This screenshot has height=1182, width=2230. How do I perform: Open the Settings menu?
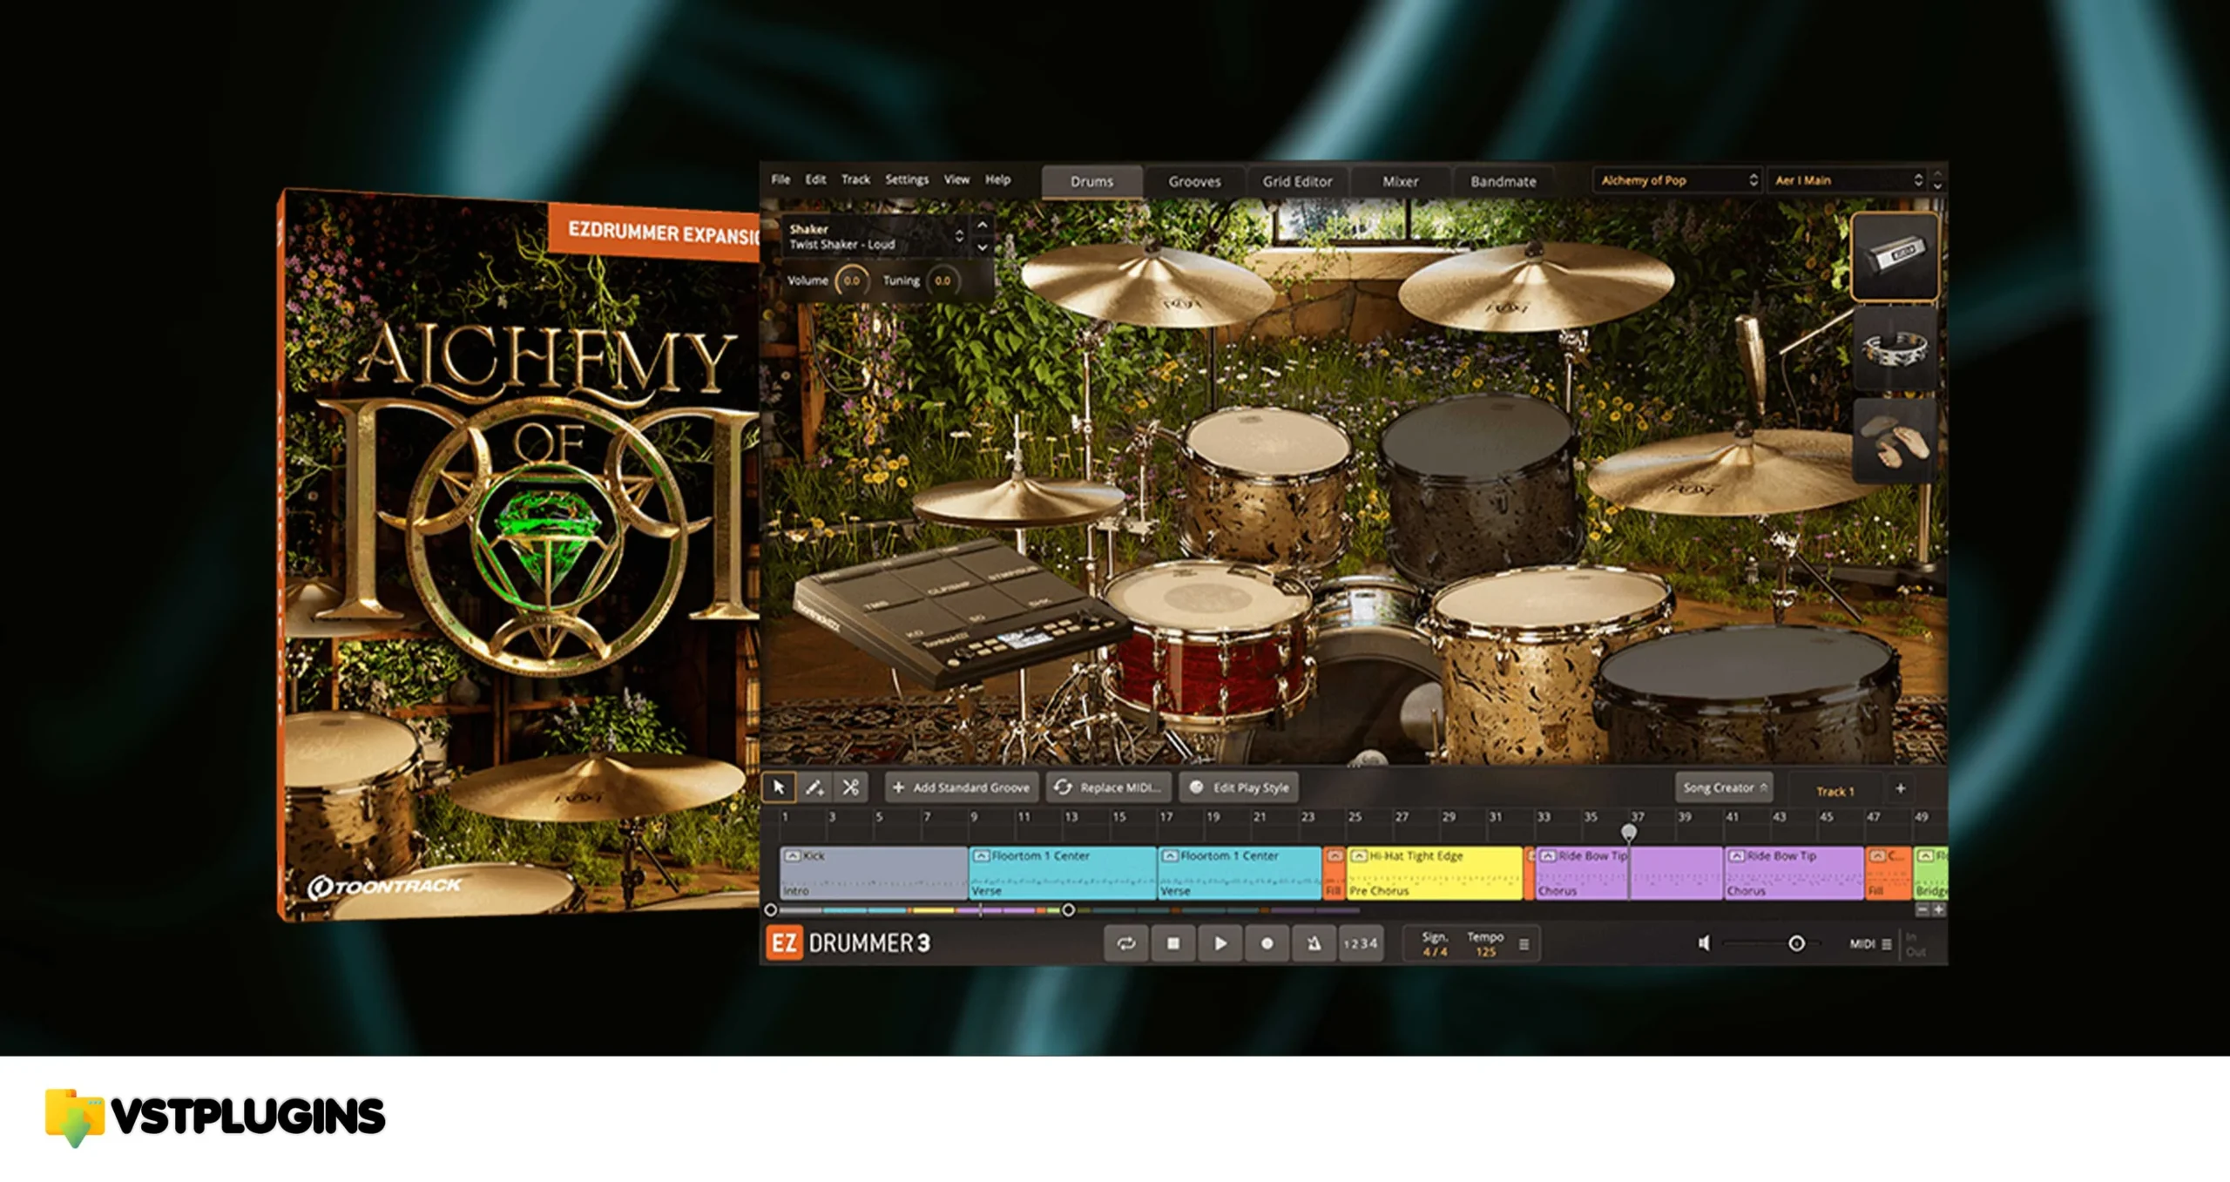pyautogui.click(x=907, y=179)
